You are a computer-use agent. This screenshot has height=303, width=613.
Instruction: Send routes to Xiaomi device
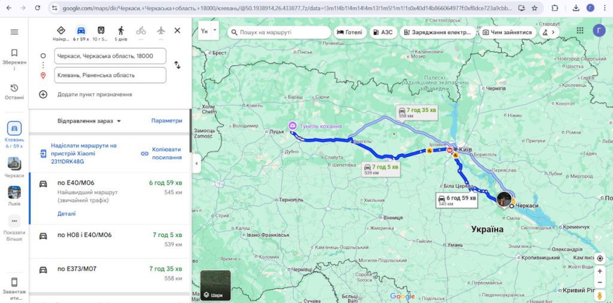(84, 153)
